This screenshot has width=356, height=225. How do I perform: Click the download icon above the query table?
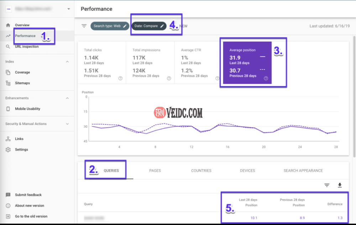click(340, 185)
